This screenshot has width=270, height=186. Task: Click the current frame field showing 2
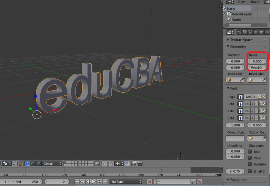[57, 182]
